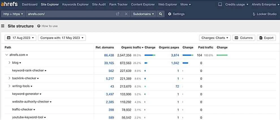Sort by Organic traffic column

[132, 47]
